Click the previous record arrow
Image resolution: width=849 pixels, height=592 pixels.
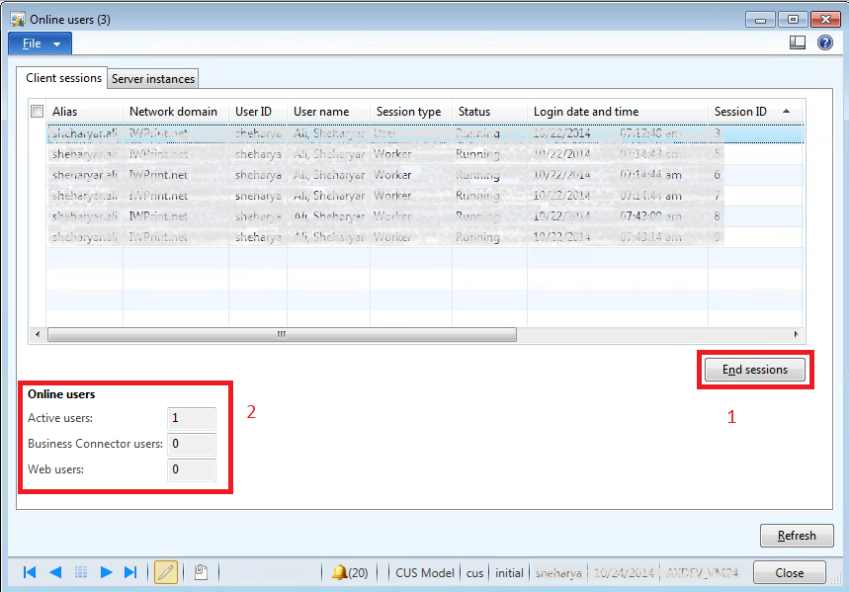click(x=55, y=572)
